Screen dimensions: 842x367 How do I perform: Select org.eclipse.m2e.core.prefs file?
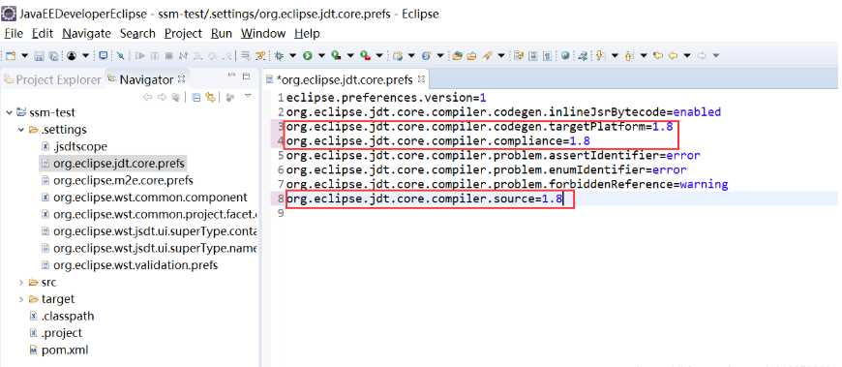123,180
